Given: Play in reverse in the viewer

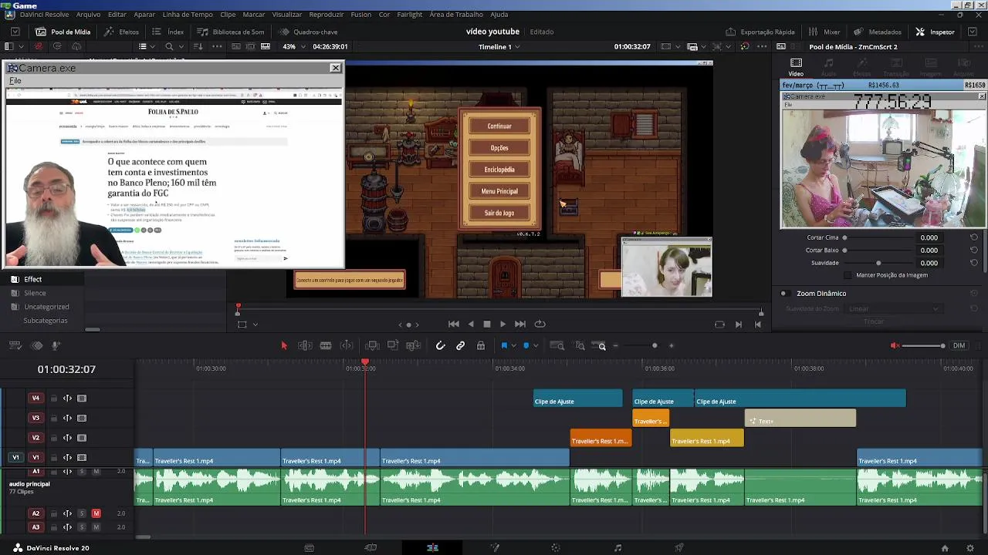Looking at the screenshot, I should 471,324.
